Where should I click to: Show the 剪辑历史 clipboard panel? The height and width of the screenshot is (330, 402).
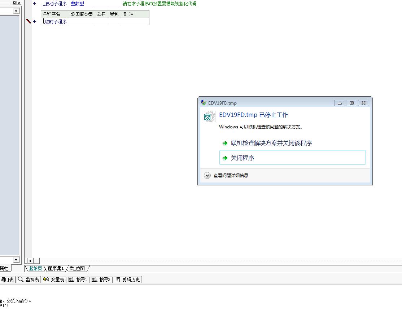pyautogui.click(x=128, y=280)
